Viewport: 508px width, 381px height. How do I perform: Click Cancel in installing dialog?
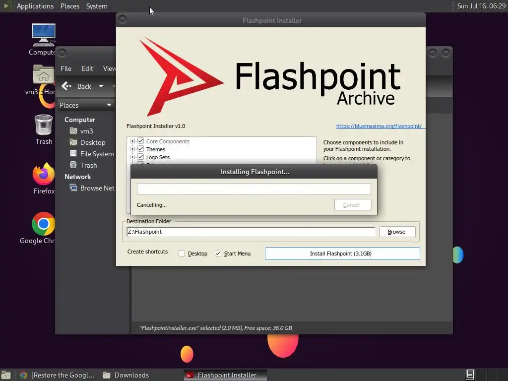tap(353, 205)
